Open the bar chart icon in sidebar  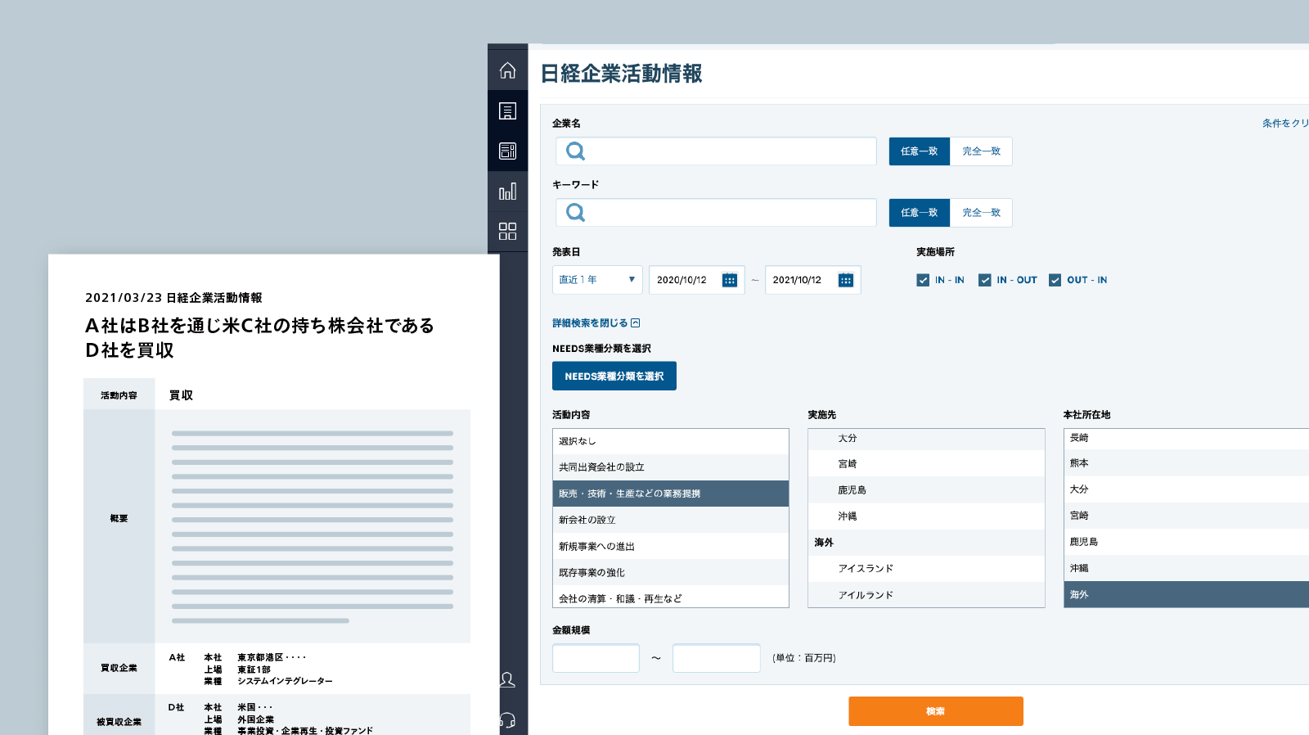(x=507, y=191)
